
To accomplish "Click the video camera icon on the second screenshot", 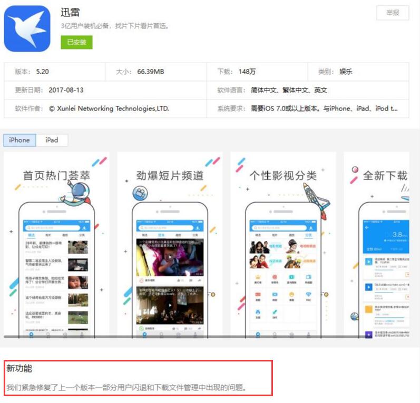I will pyautogui.click(x=140, y=193).
